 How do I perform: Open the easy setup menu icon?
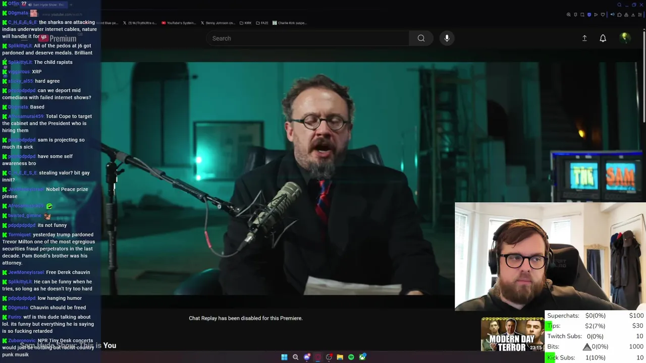[x=640, y=15]
